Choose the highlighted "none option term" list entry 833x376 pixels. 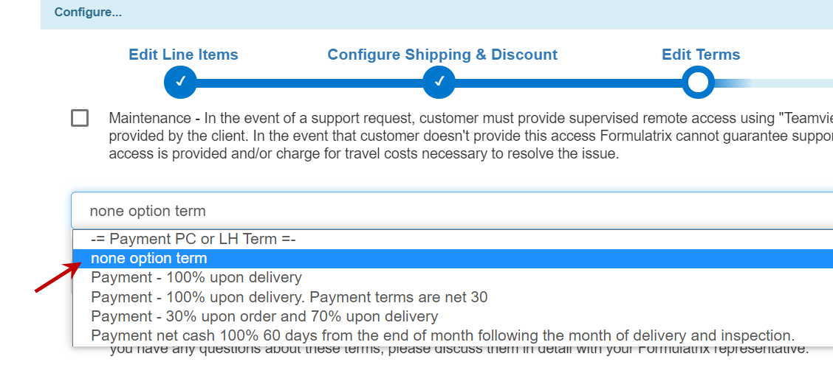(x=149, y=259)
